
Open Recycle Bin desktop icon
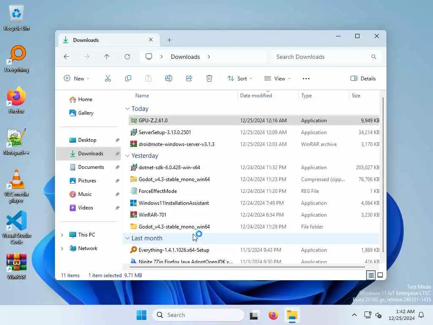[16, 18]
